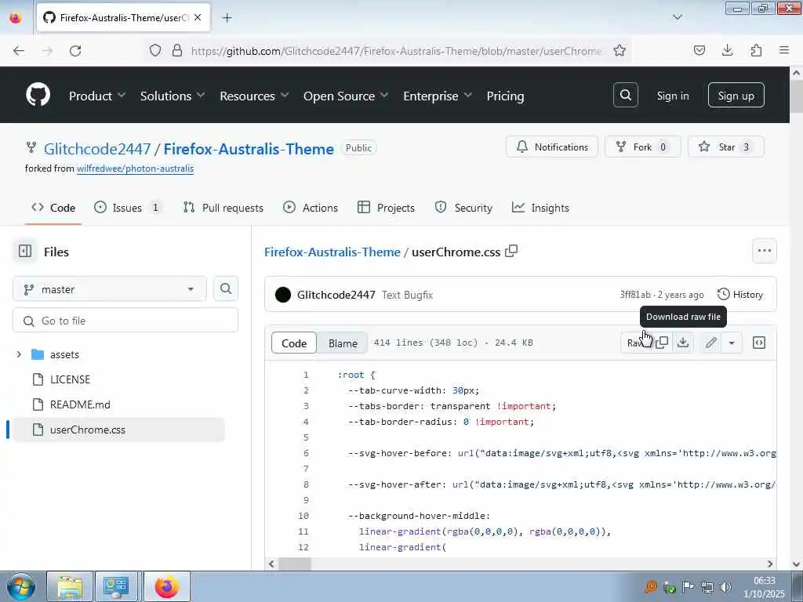Expand the Product menu
The width and height of the screenshot is (803, 602).
tap(97, 96)
